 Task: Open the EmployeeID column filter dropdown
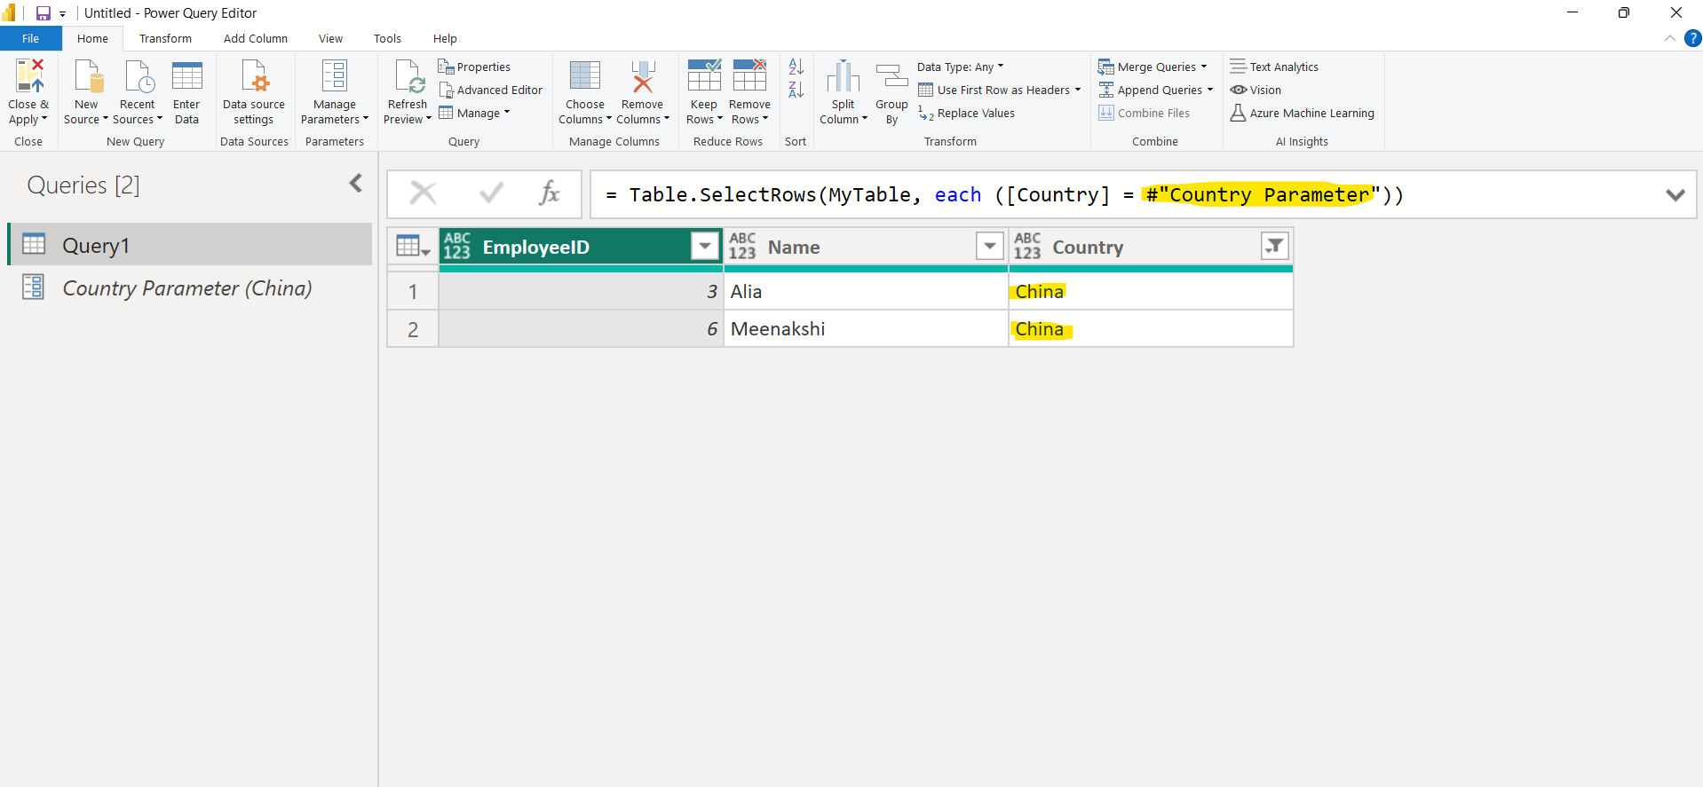click(704, 246)
